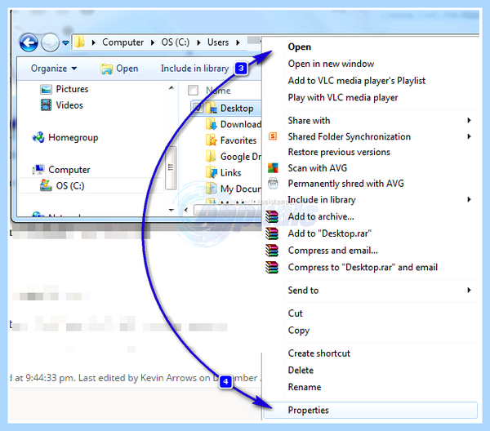The width and height of the screenshot is (490, 431).
Task: Select Users in the address breadcrumb
Action: pos(218,42)
